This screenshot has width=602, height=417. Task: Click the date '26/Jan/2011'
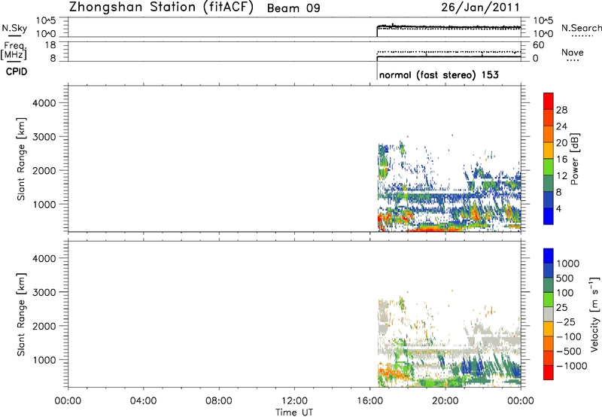coord(480,8)
